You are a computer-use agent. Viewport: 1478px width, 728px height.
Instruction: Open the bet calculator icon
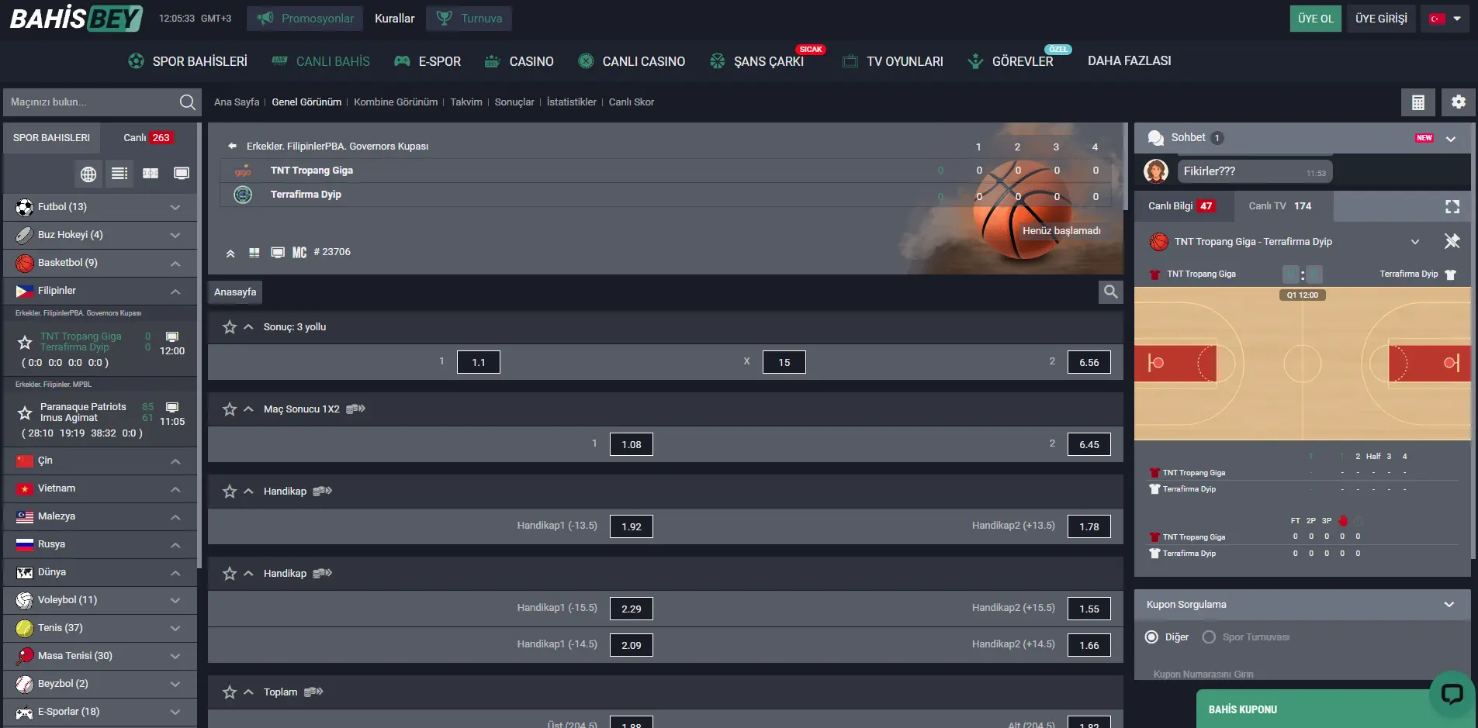1417,102
